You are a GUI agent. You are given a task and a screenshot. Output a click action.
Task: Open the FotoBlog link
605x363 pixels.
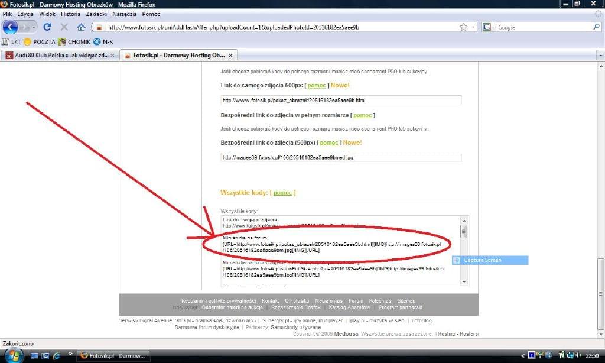(421, 320)
